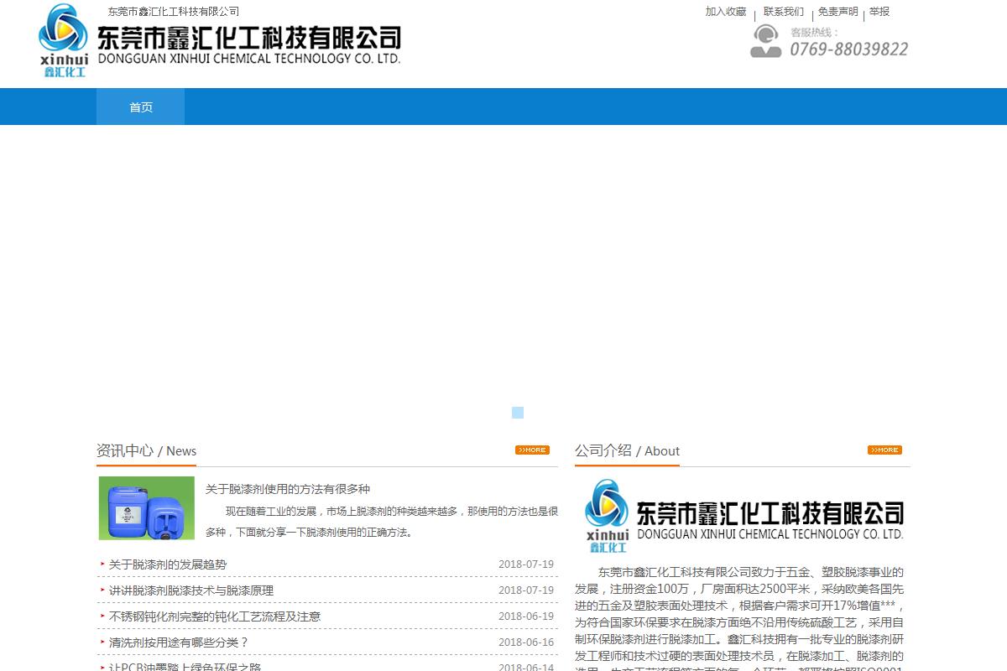This screenshot has height=671, width=1007.
Task: Open news item 关于脱漆剂的发展趋势
Action: [168, 564]
